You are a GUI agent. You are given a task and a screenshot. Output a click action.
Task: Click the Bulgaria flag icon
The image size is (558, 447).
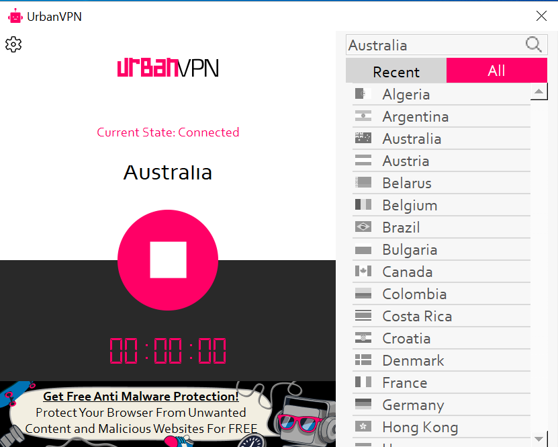pyautogui.click(x=363, y=249)
